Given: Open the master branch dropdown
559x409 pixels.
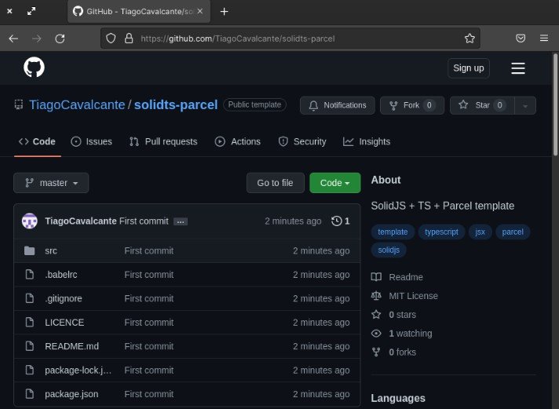Looking at the screenshot, I should tap(51, 183).
